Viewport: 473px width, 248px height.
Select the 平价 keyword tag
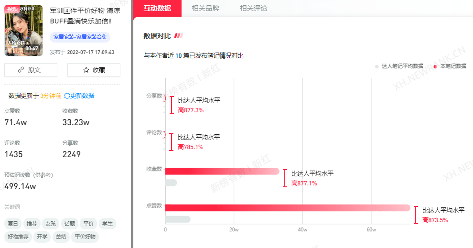88,224
